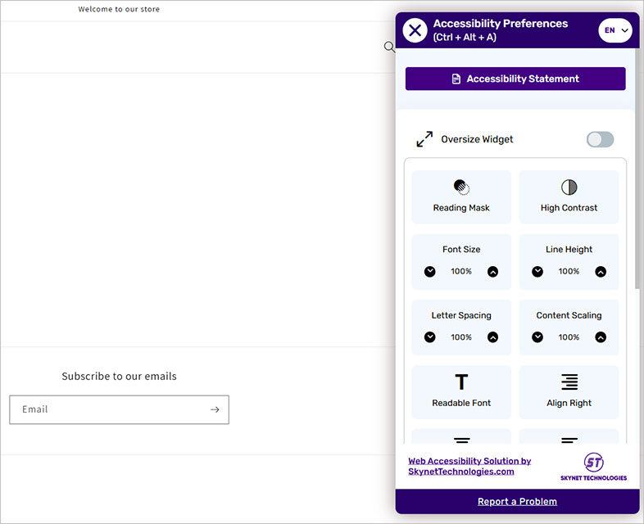644x524 pixels.
Task: Open the EN language dropdown
Action: tap(615, 30)
